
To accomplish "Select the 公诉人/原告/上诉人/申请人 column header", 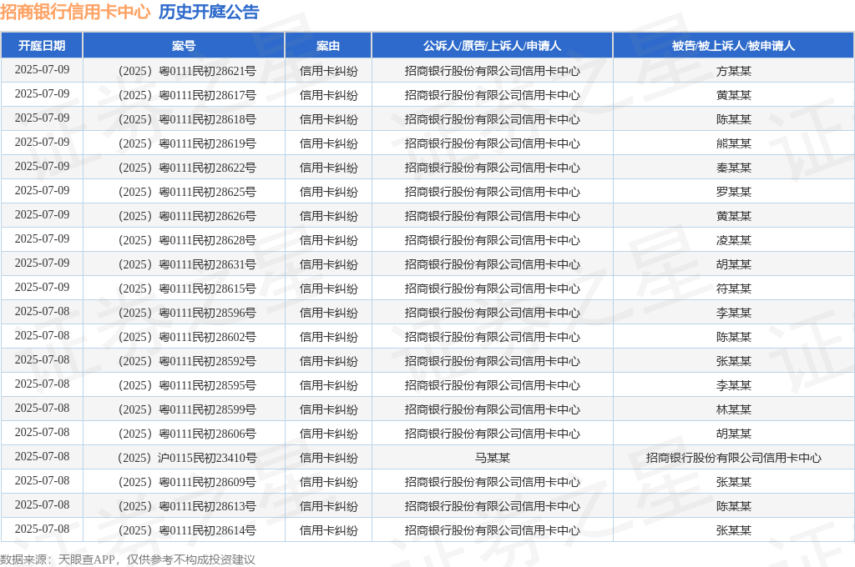I will click(x=493, y=46).
